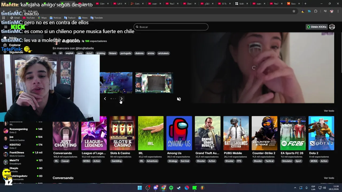Select the diablota tag

pyautogui.click(x=139, y=53)
